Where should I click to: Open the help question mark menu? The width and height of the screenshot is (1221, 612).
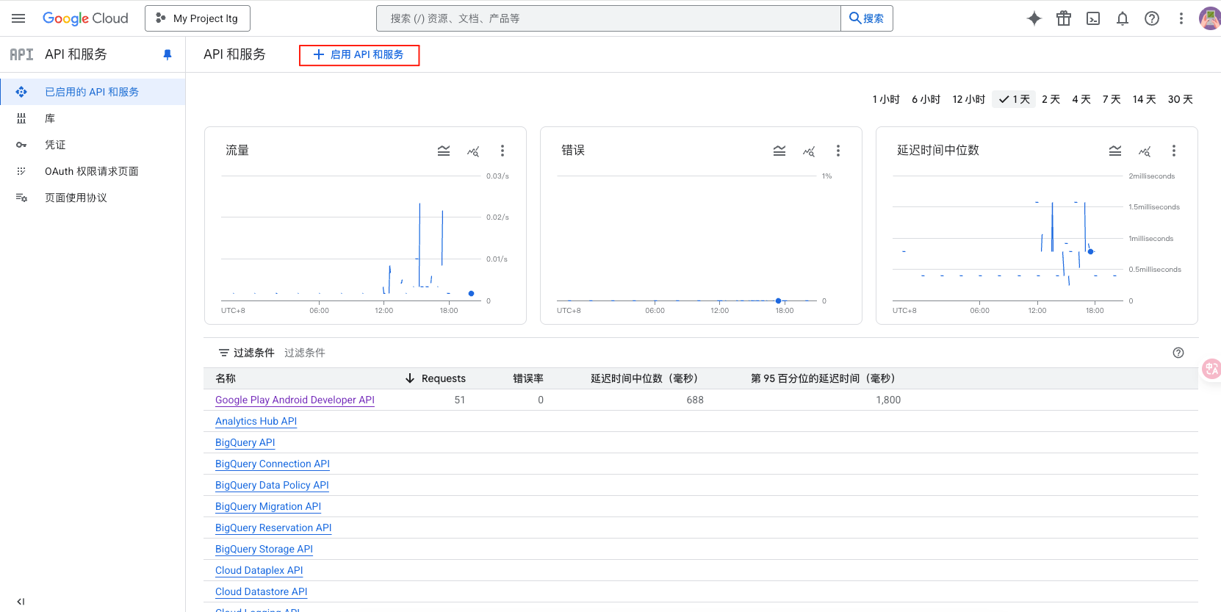pyautogui.click(x=1152, y=18)
